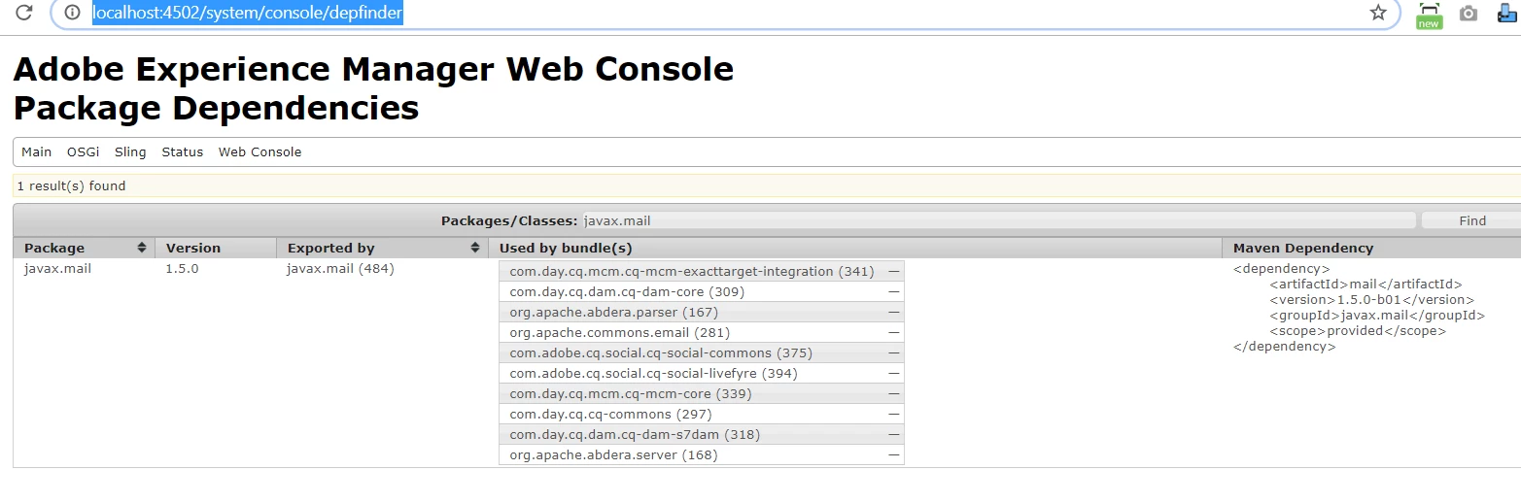This screenshot has height=503, width=1521.
Task: Click the address bar URL
Action: (x=247, y=13)
